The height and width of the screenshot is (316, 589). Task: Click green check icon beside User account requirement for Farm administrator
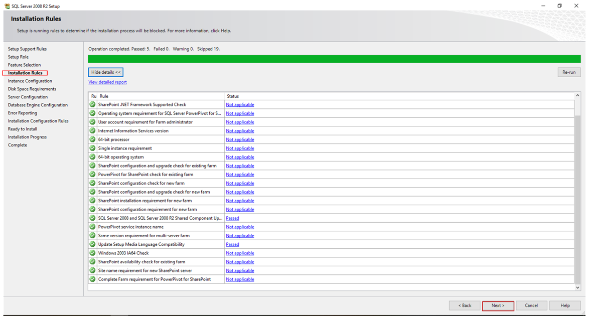[x=92, y=122]
